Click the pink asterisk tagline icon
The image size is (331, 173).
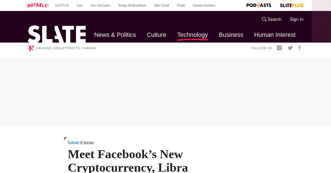(31, 48)
